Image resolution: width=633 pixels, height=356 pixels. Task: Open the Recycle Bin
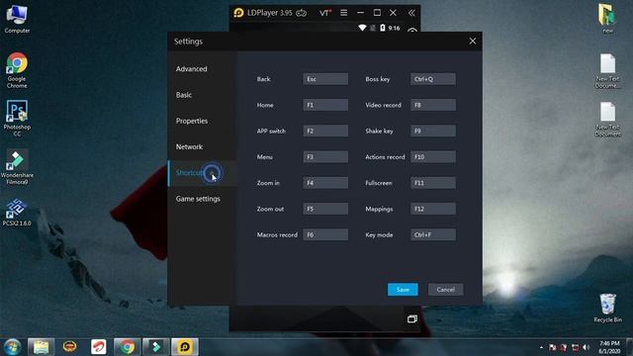pos(607,308)
